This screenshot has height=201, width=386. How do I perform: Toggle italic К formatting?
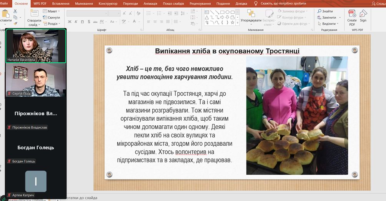tap(76, 22)
